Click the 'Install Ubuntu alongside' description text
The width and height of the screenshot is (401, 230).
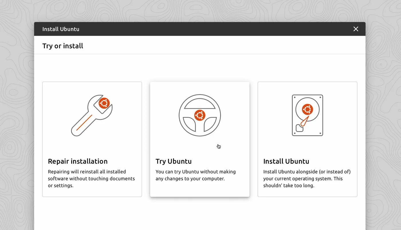coord(307,178)
